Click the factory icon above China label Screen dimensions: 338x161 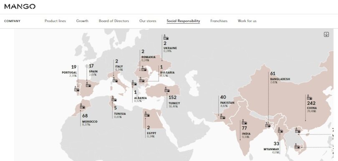point(310,97)
